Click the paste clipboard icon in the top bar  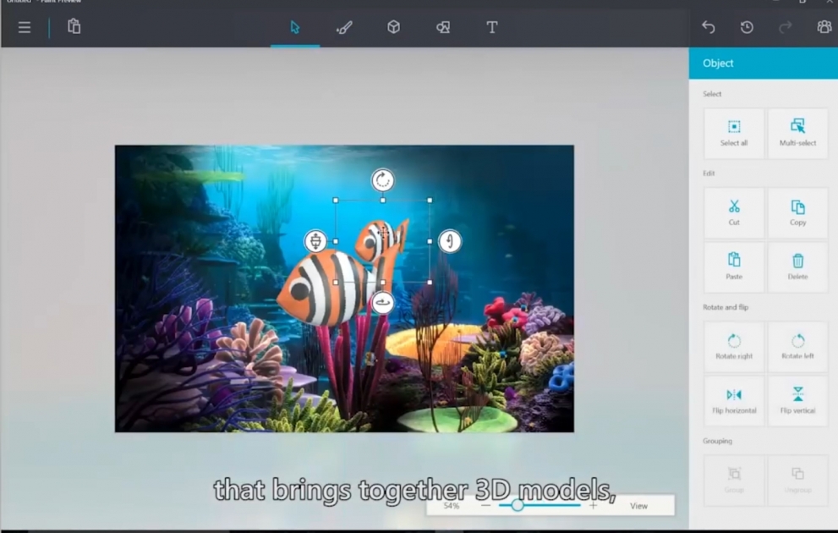tap(74, 26)
